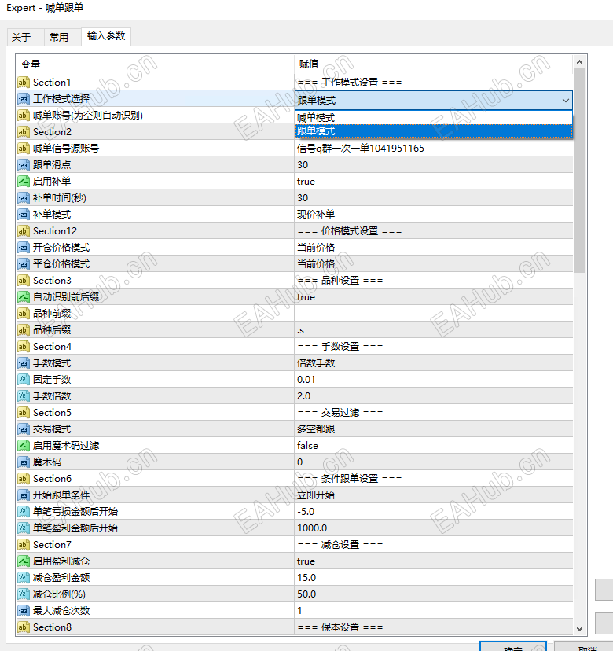This screenshot has width=613, height=651.
Task: Click the integer icon beside 补单模式
Action: tap(24, 214)
